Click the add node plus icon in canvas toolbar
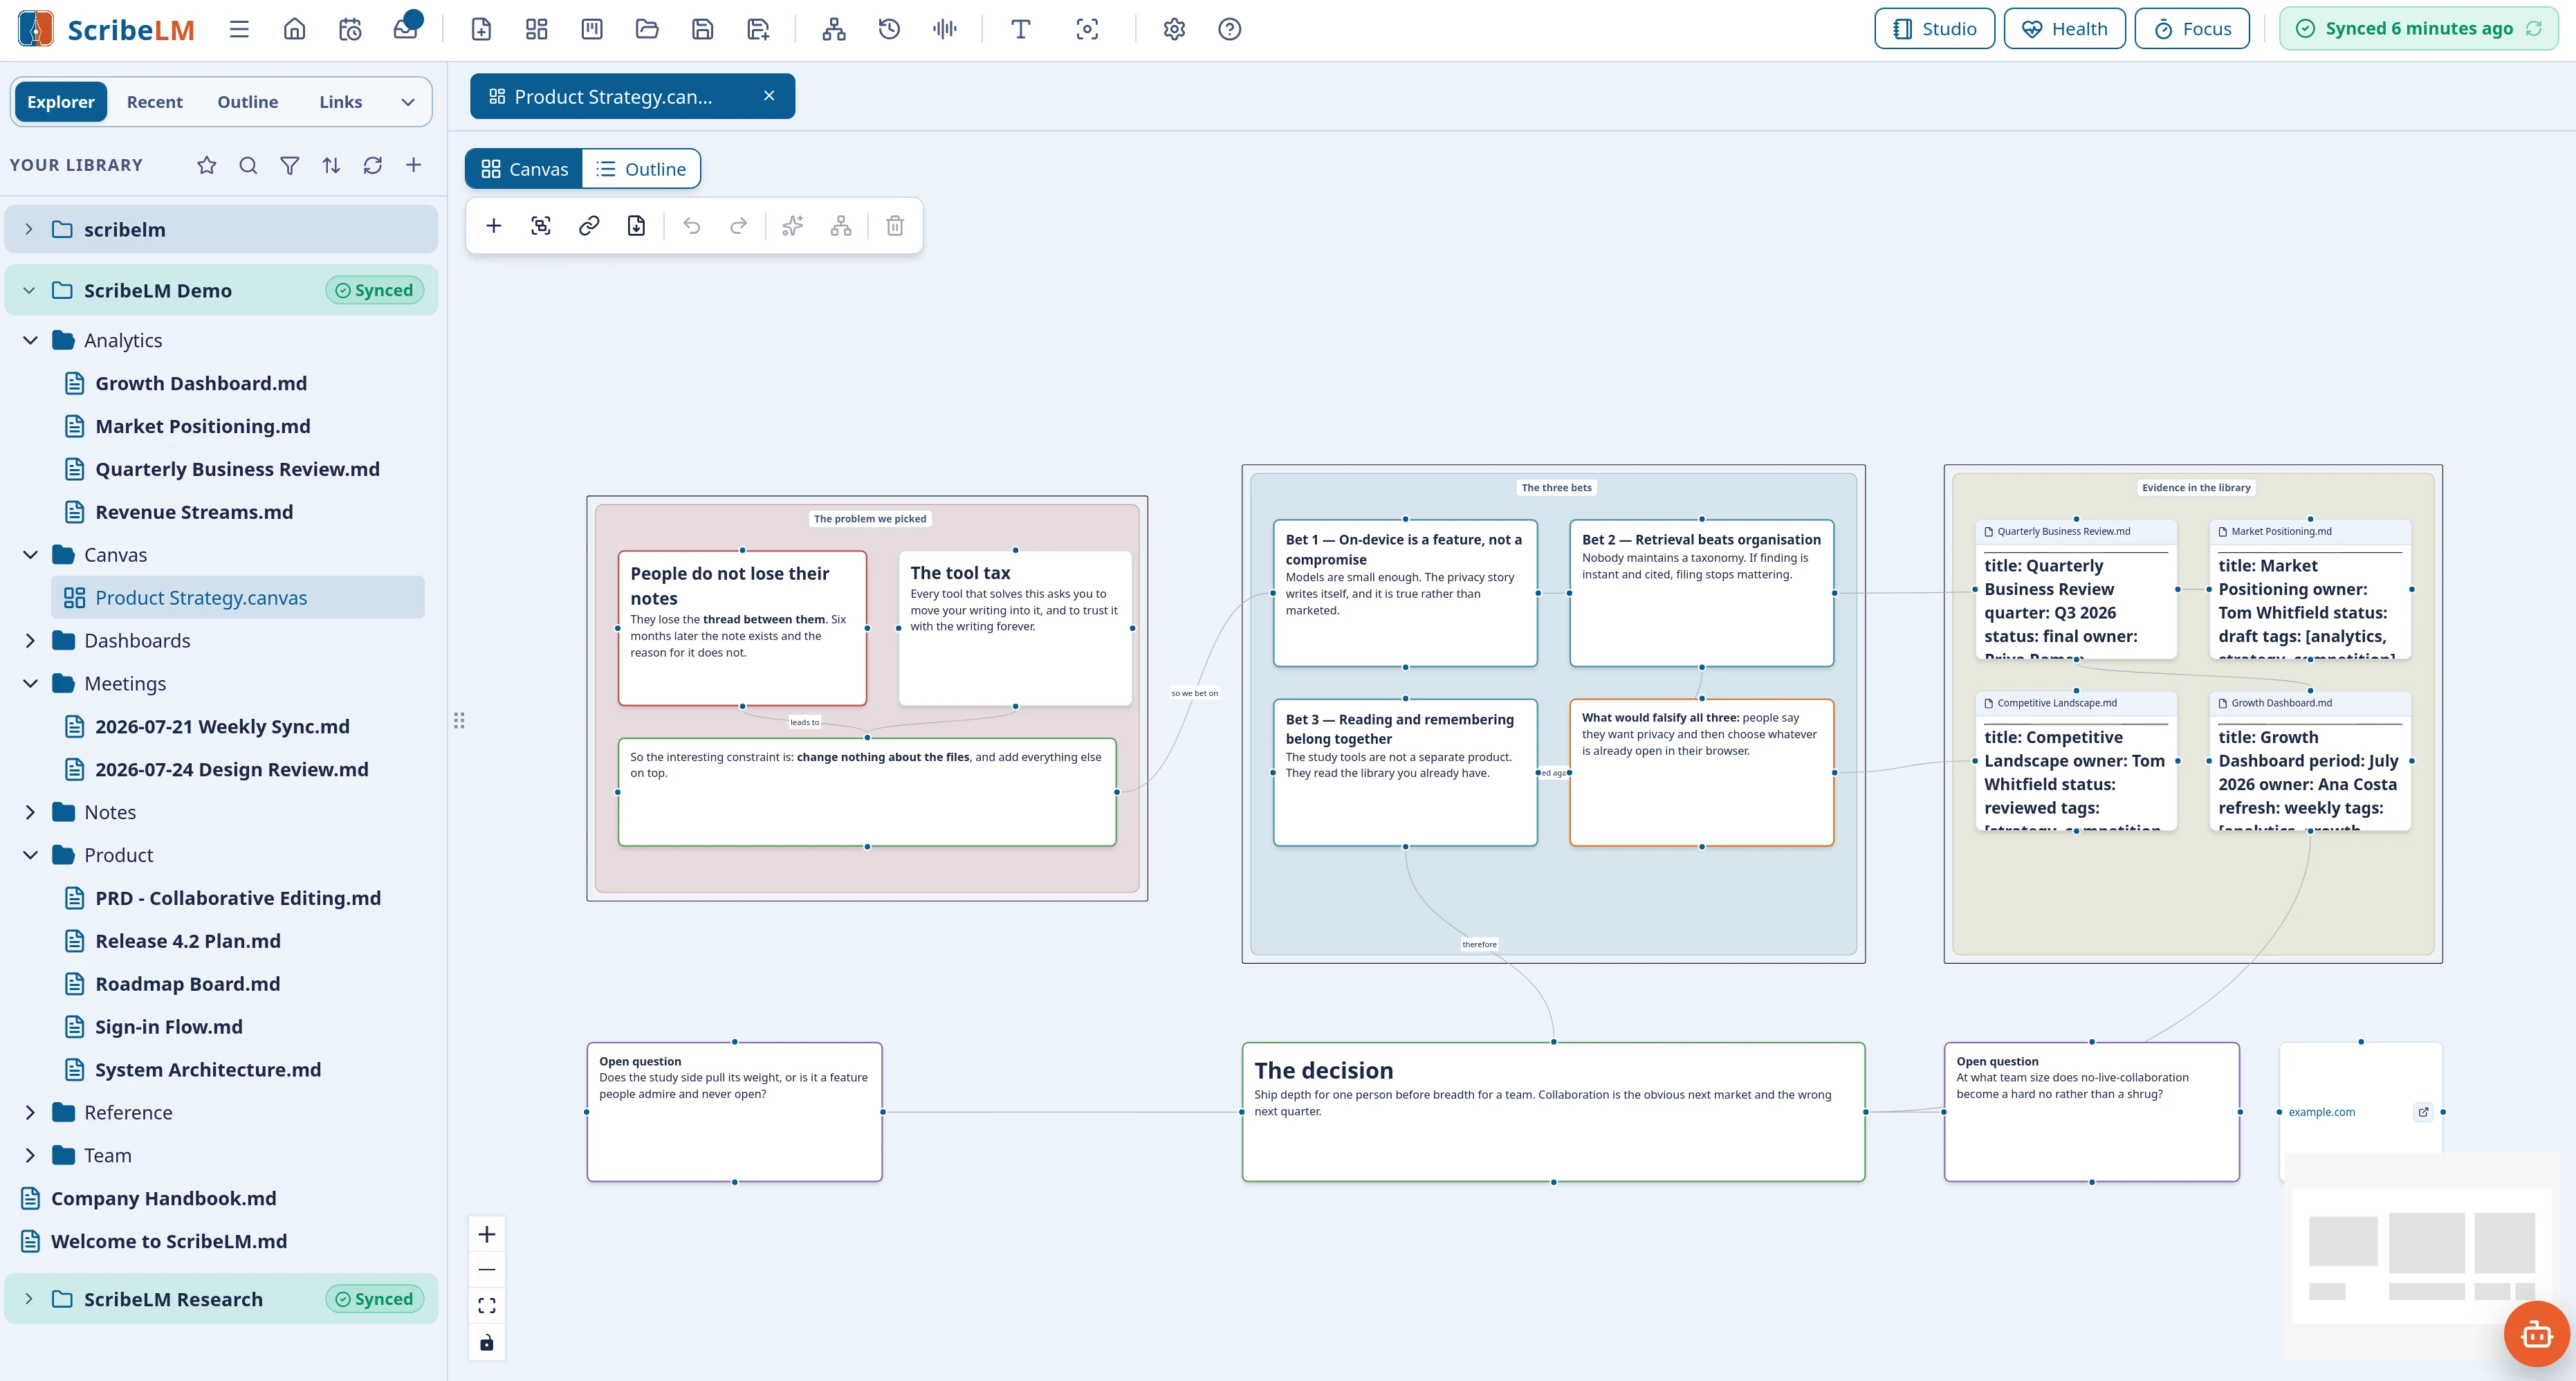The height and width of the screenshot is (1381, 2576). point(493,226)
